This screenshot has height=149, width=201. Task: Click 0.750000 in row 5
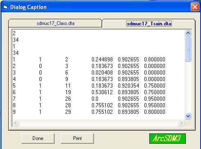tap(155, 86)
